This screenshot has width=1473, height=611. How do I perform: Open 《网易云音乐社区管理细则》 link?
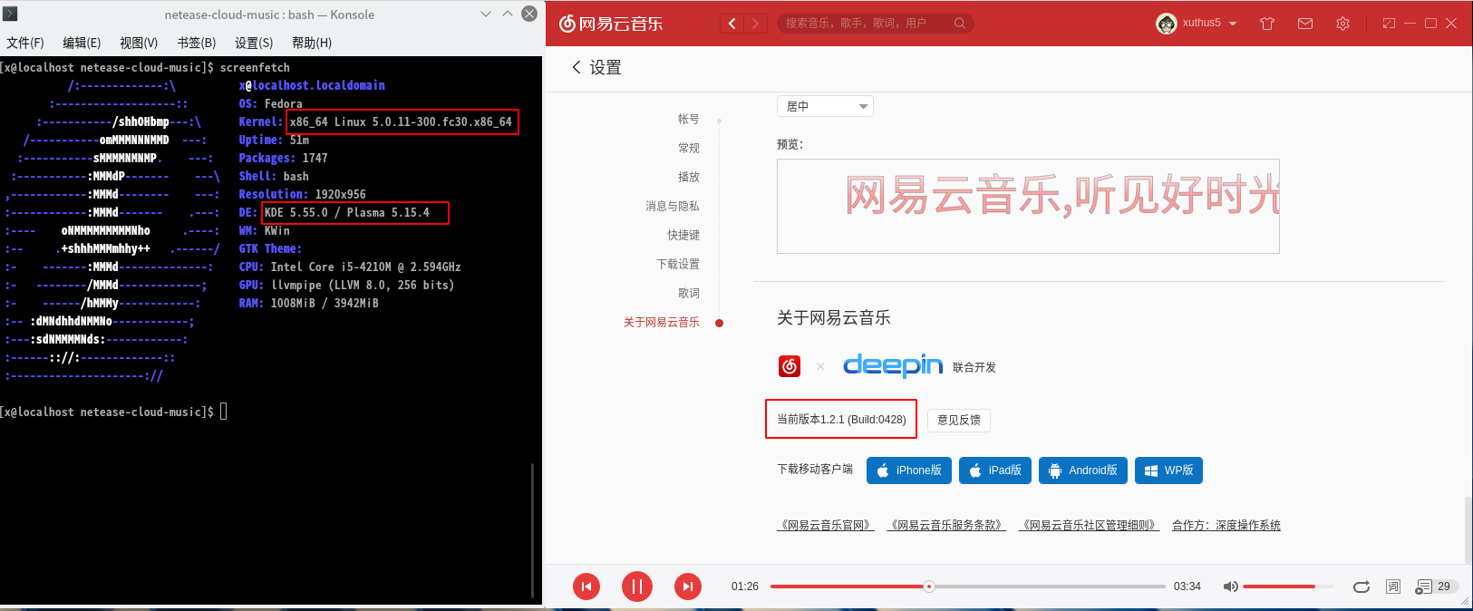pyautogui.click(x=1089, y=525)
